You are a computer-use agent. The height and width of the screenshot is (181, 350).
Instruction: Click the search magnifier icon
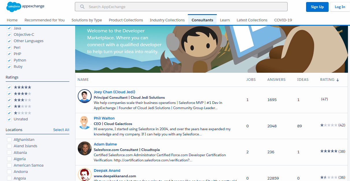[82, 7]
